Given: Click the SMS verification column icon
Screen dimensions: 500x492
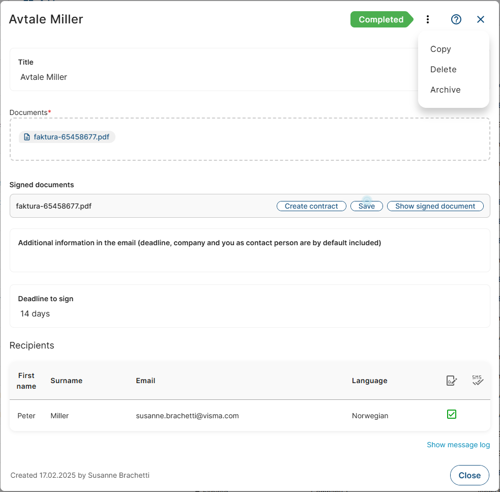Looking at the screenshot, I should (477, 381).
